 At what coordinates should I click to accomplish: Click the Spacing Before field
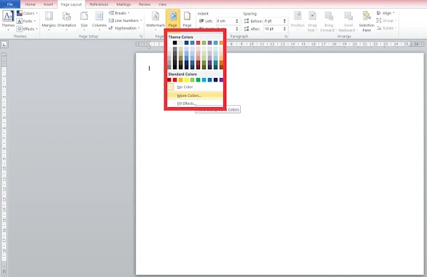click(273, 21)
